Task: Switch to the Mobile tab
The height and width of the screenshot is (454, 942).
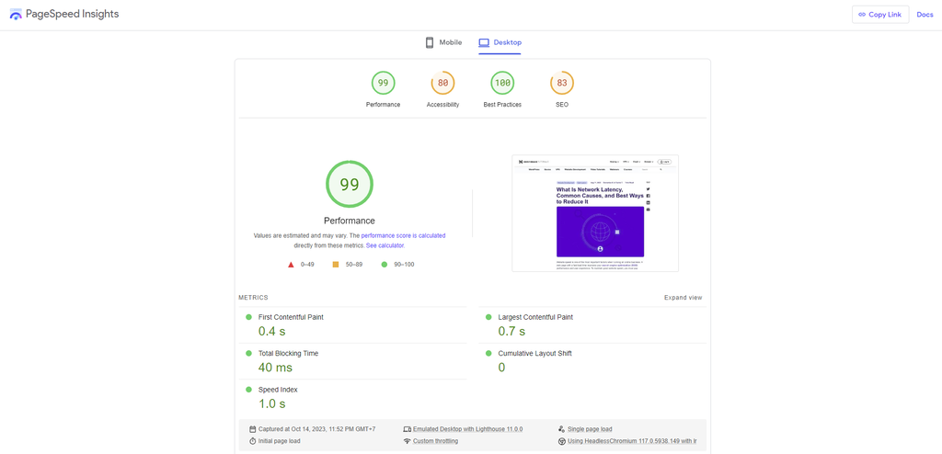Action: 443,42
